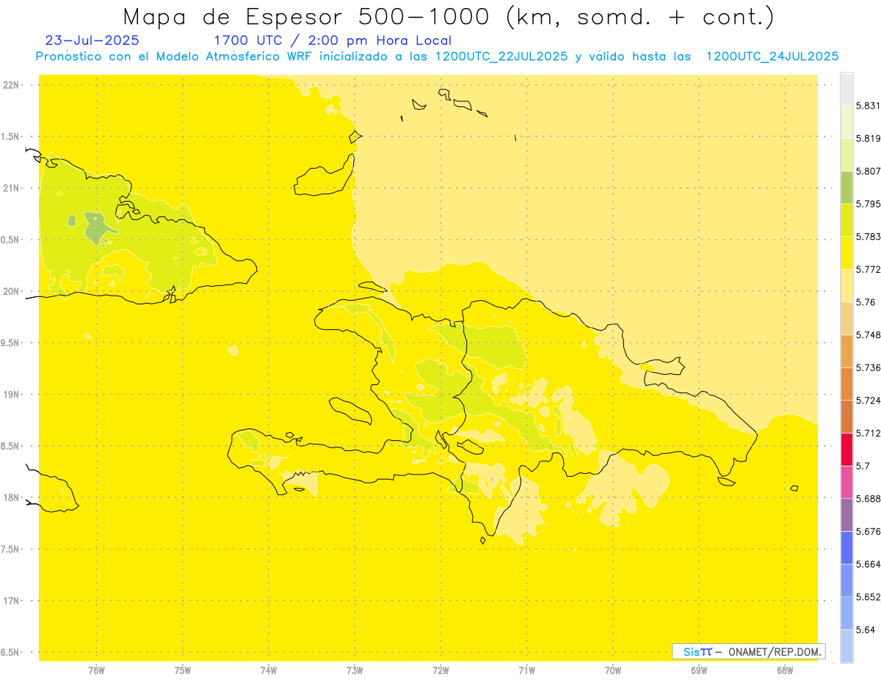Select the 'SisTT – ONAMET/REP.DOM.' credit label

[x=748, y=651]
